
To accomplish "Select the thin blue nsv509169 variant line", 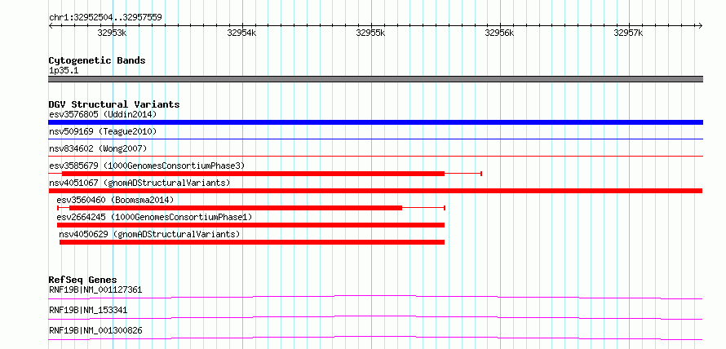I will (x=375, y=139).
